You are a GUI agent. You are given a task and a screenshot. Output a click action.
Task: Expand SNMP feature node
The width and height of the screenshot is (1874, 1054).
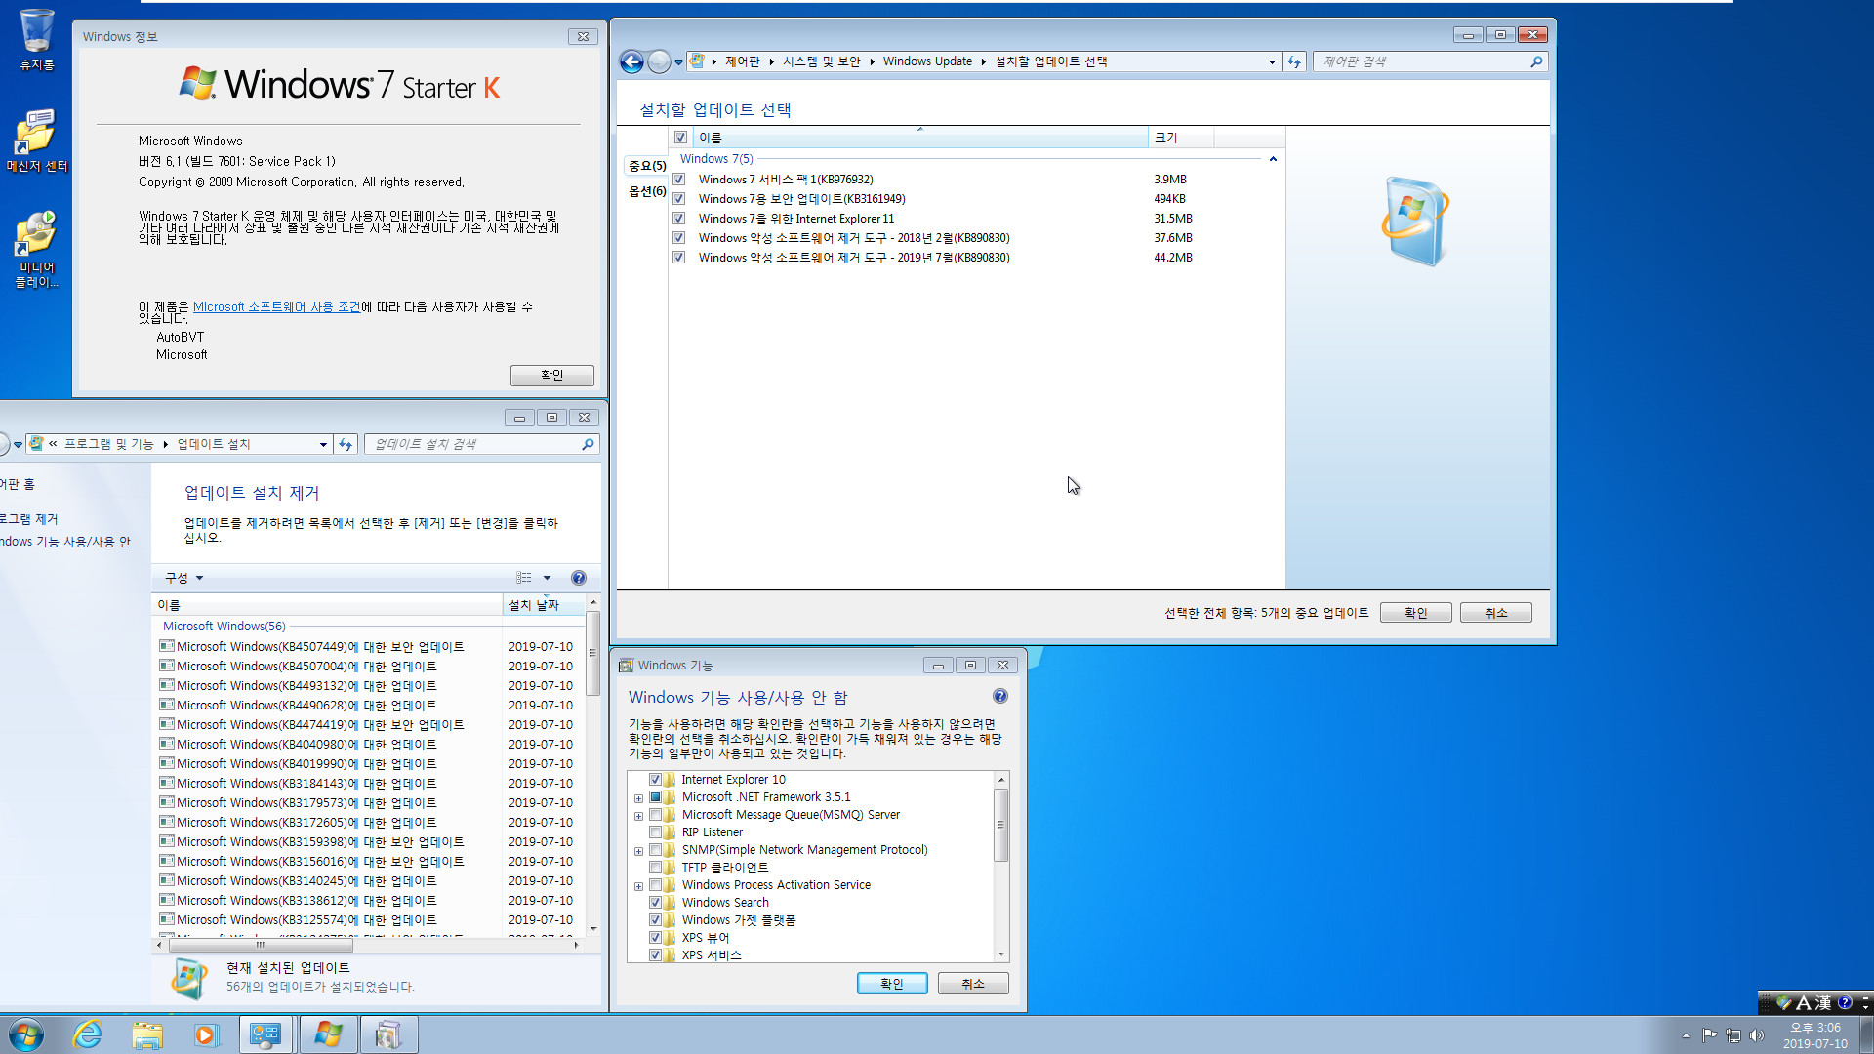click(x=638, y=851)
